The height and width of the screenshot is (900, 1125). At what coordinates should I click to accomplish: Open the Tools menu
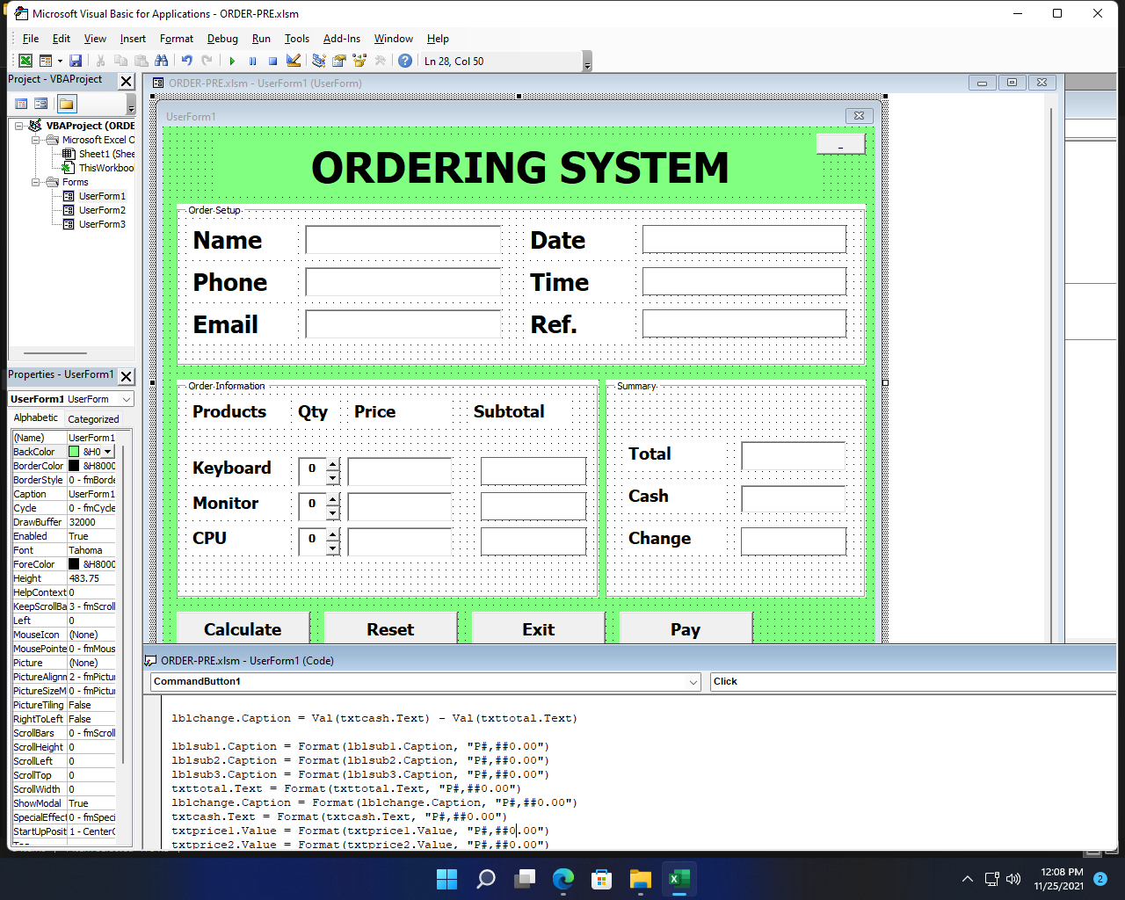pyautogui.click(x=297, y=39)
